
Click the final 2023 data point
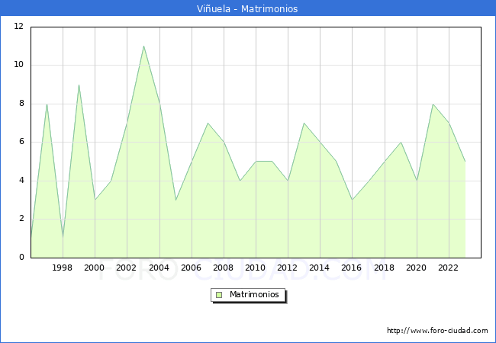click(x=465, y=162)
